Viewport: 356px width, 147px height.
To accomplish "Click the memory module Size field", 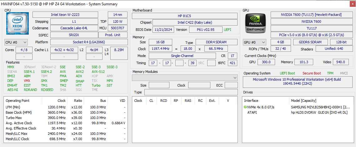I will point(159,85).
